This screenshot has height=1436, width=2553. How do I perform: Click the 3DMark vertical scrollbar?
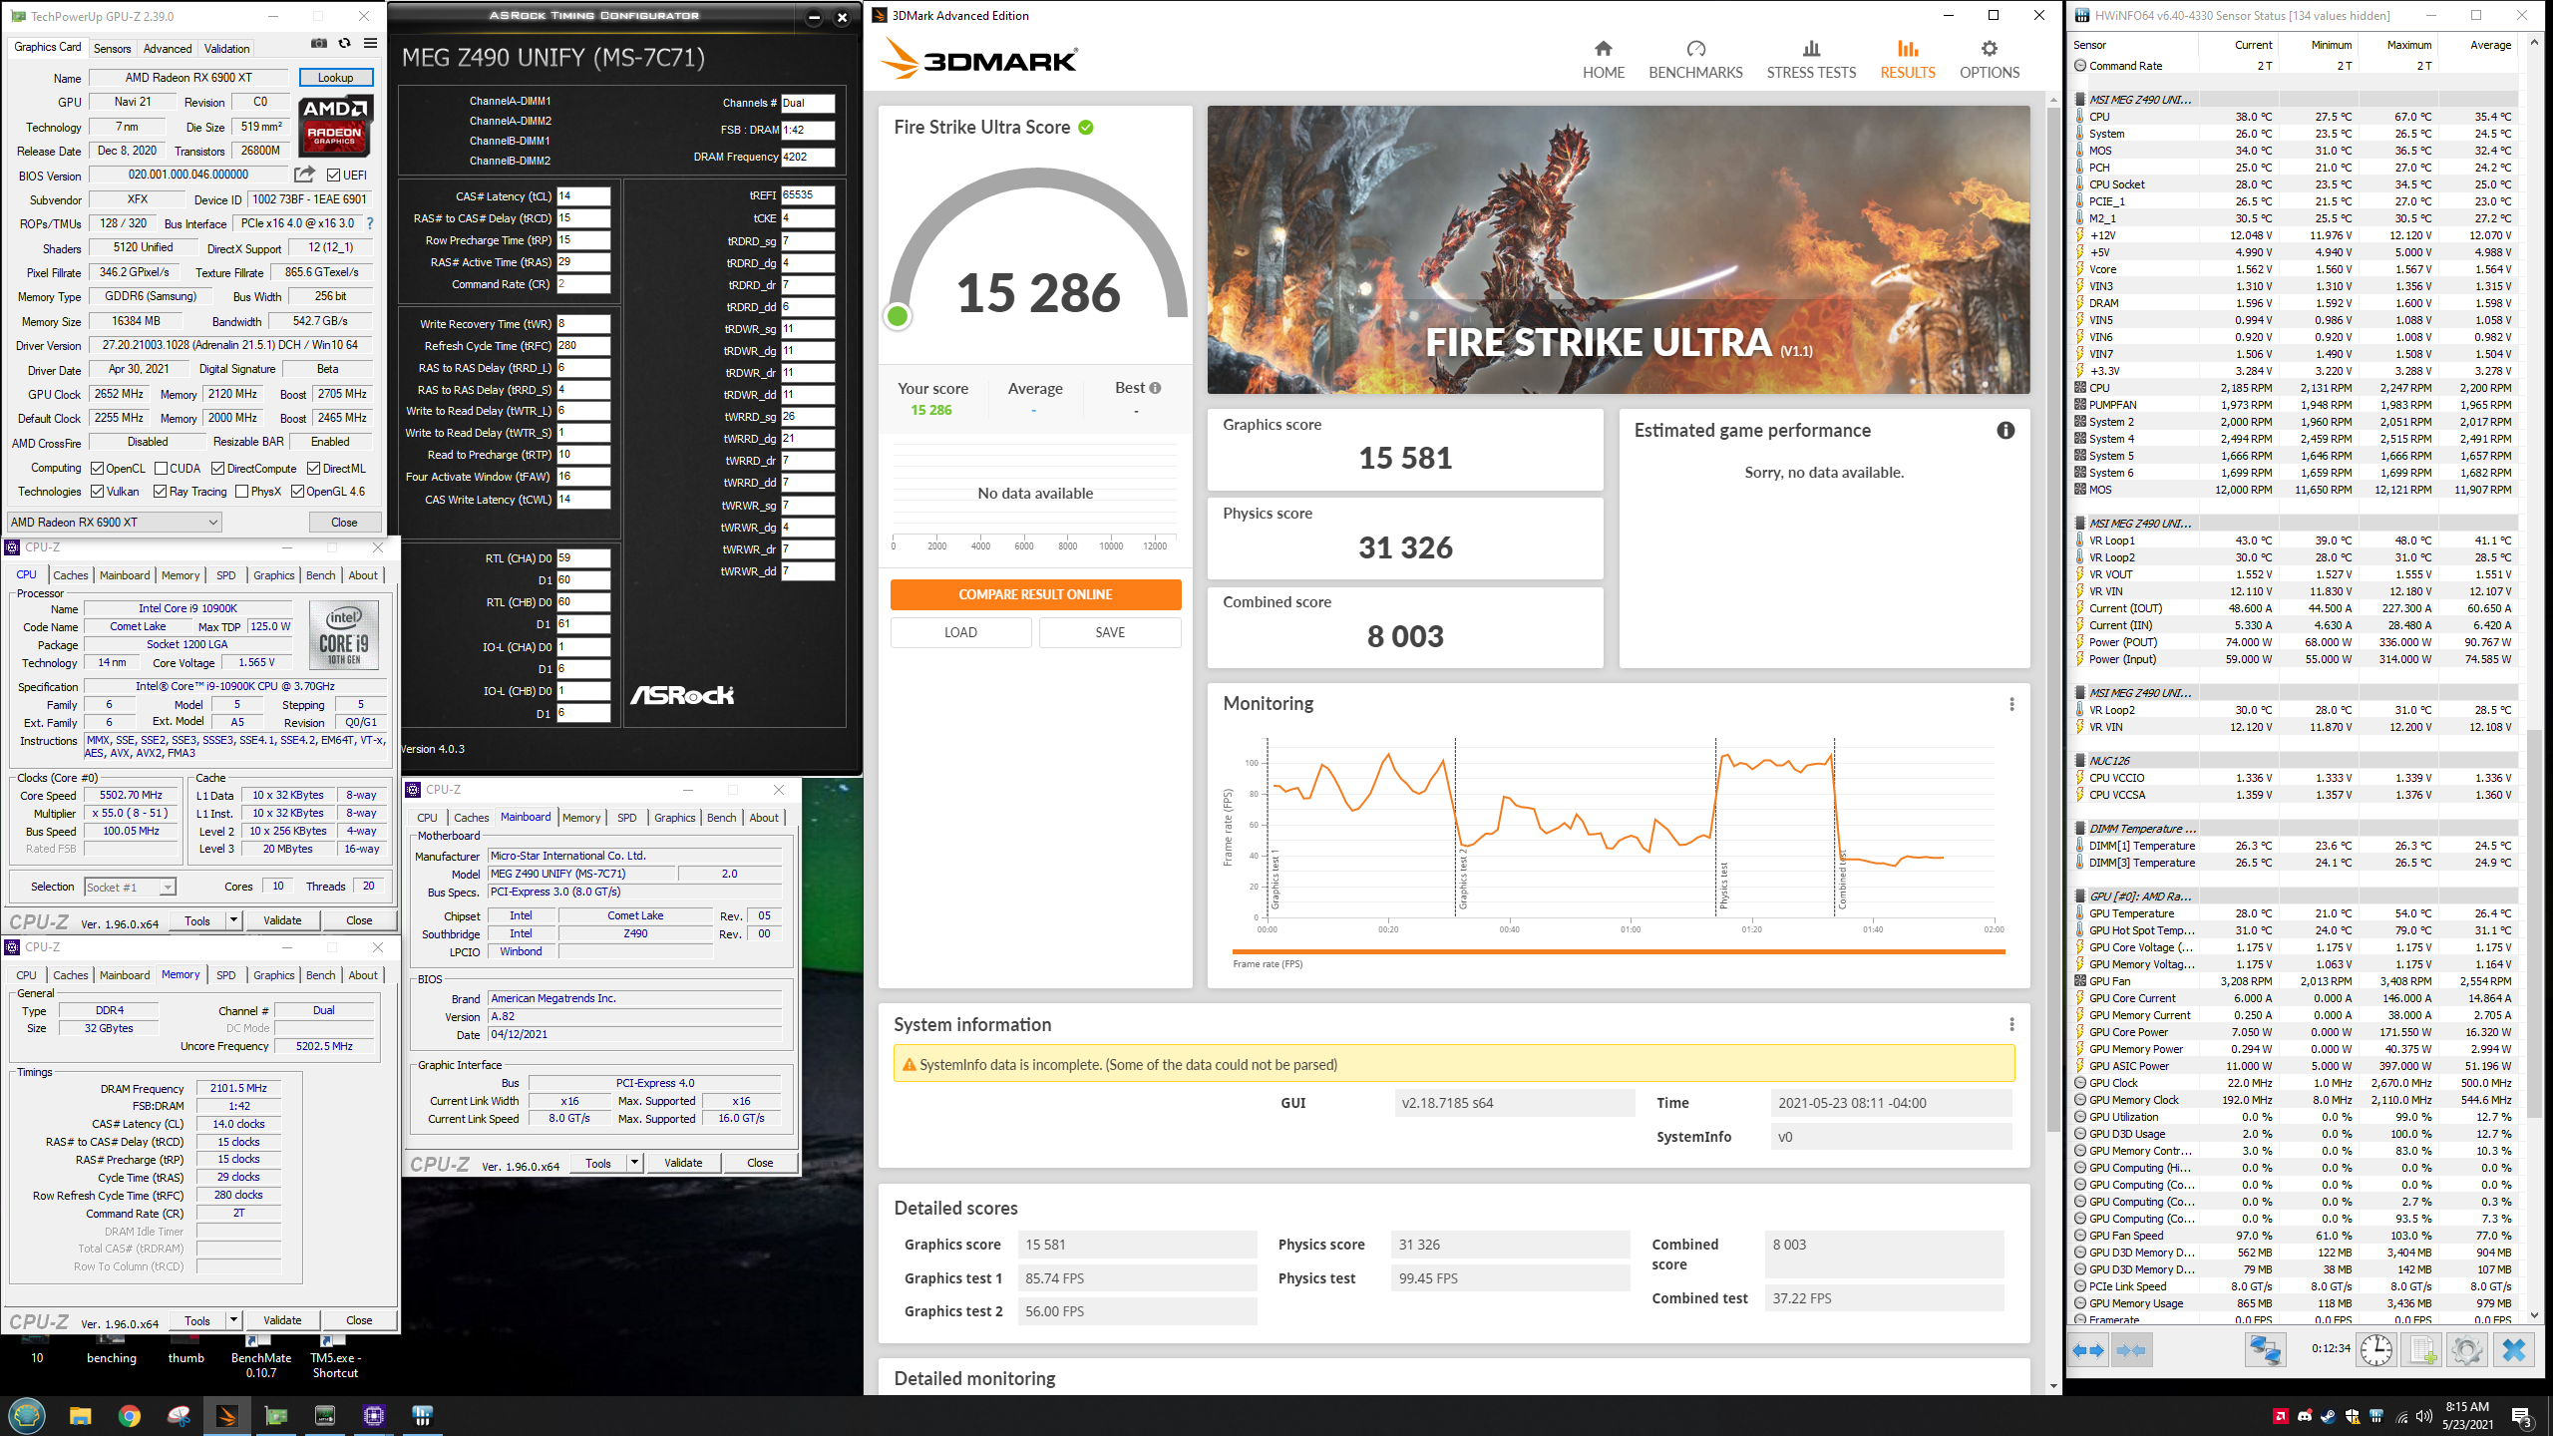2053,618
